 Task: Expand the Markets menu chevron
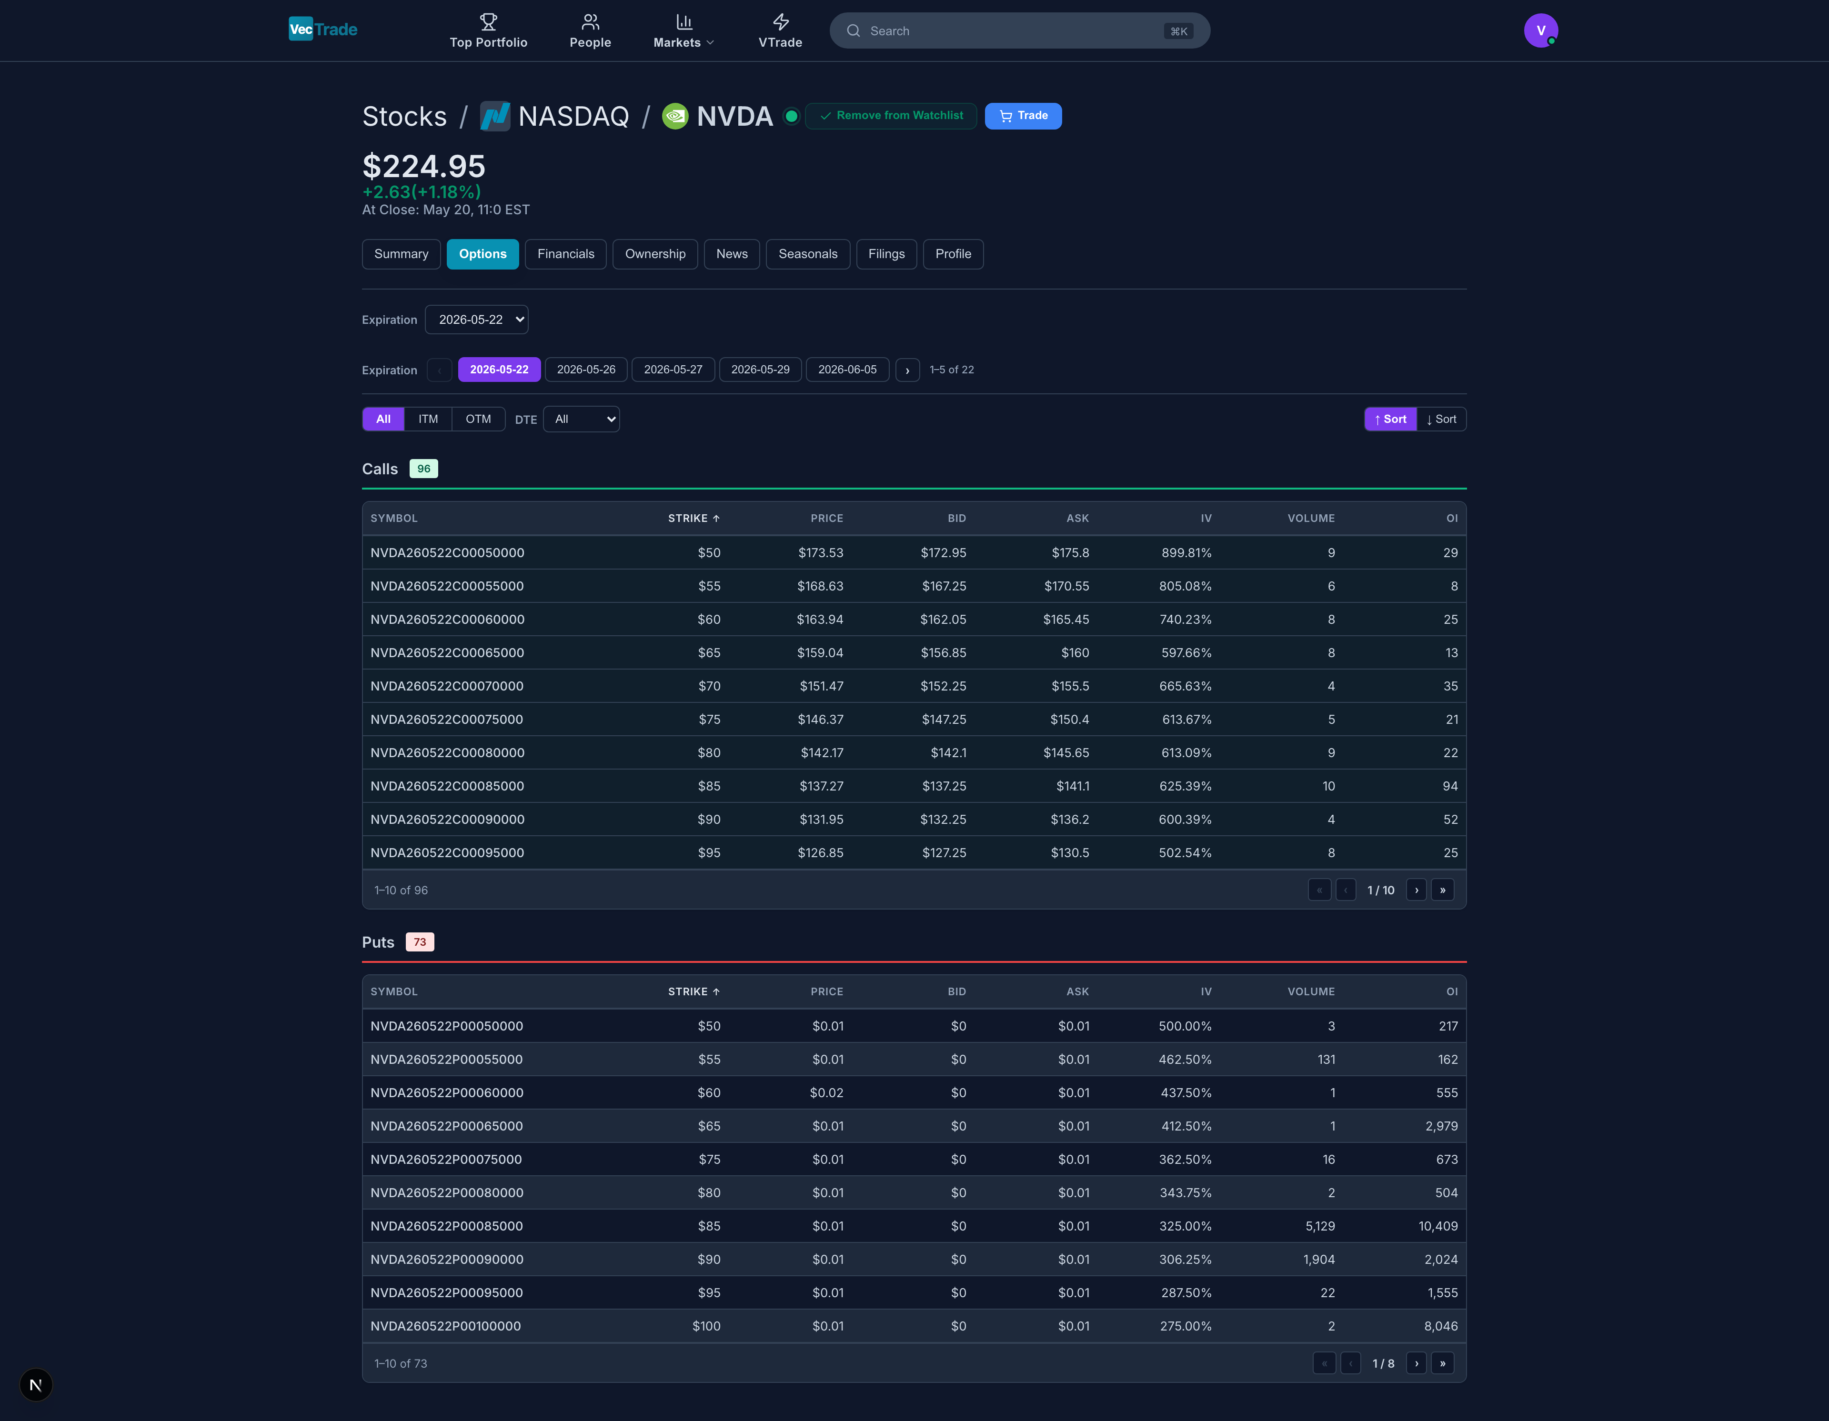pos(711,43)
